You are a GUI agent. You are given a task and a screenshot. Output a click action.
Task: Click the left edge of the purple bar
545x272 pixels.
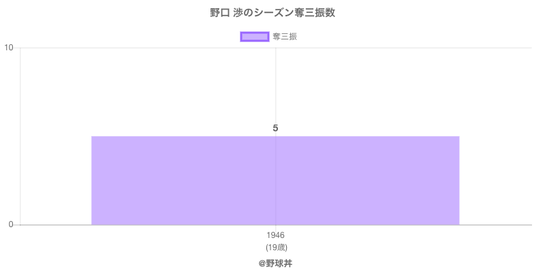(93, 180)
